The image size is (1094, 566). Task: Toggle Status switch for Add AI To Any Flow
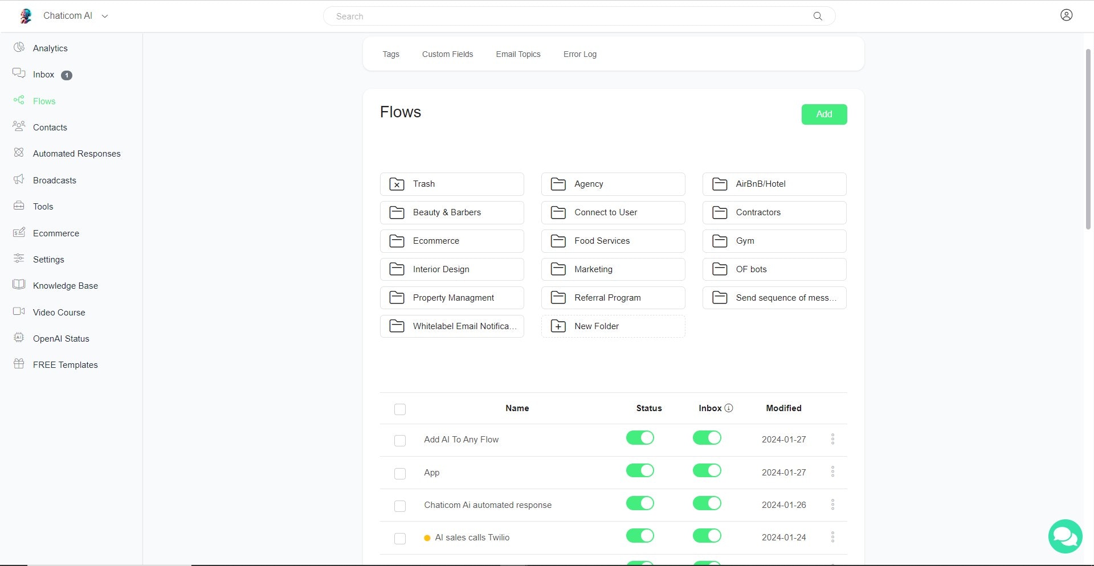pyautogui.click(x=640, y=438)
